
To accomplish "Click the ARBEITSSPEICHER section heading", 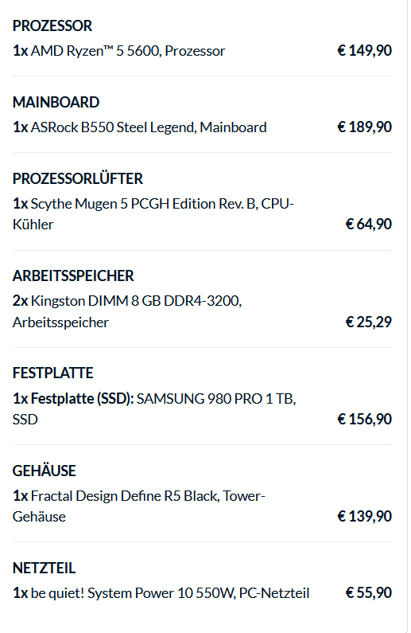I will point(73,275).
